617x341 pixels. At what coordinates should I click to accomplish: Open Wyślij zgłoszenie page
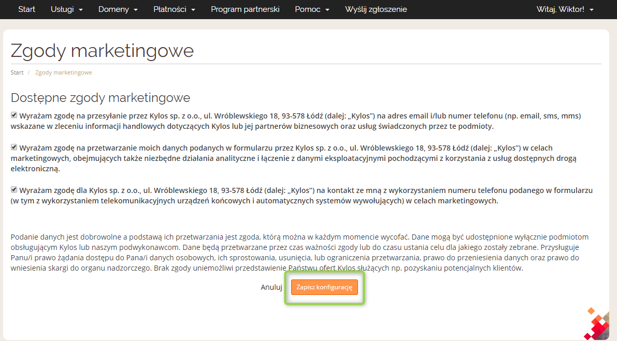pyautogui.click(x=376, y=9)
